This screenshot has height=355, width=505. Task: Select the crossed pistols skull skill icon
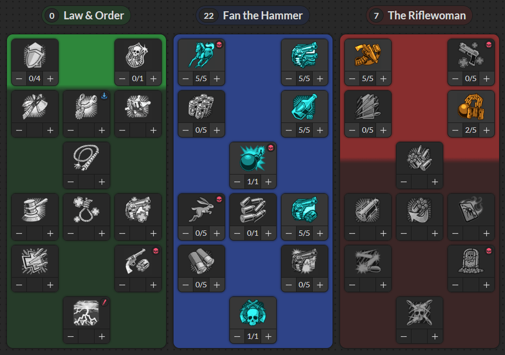253,313
